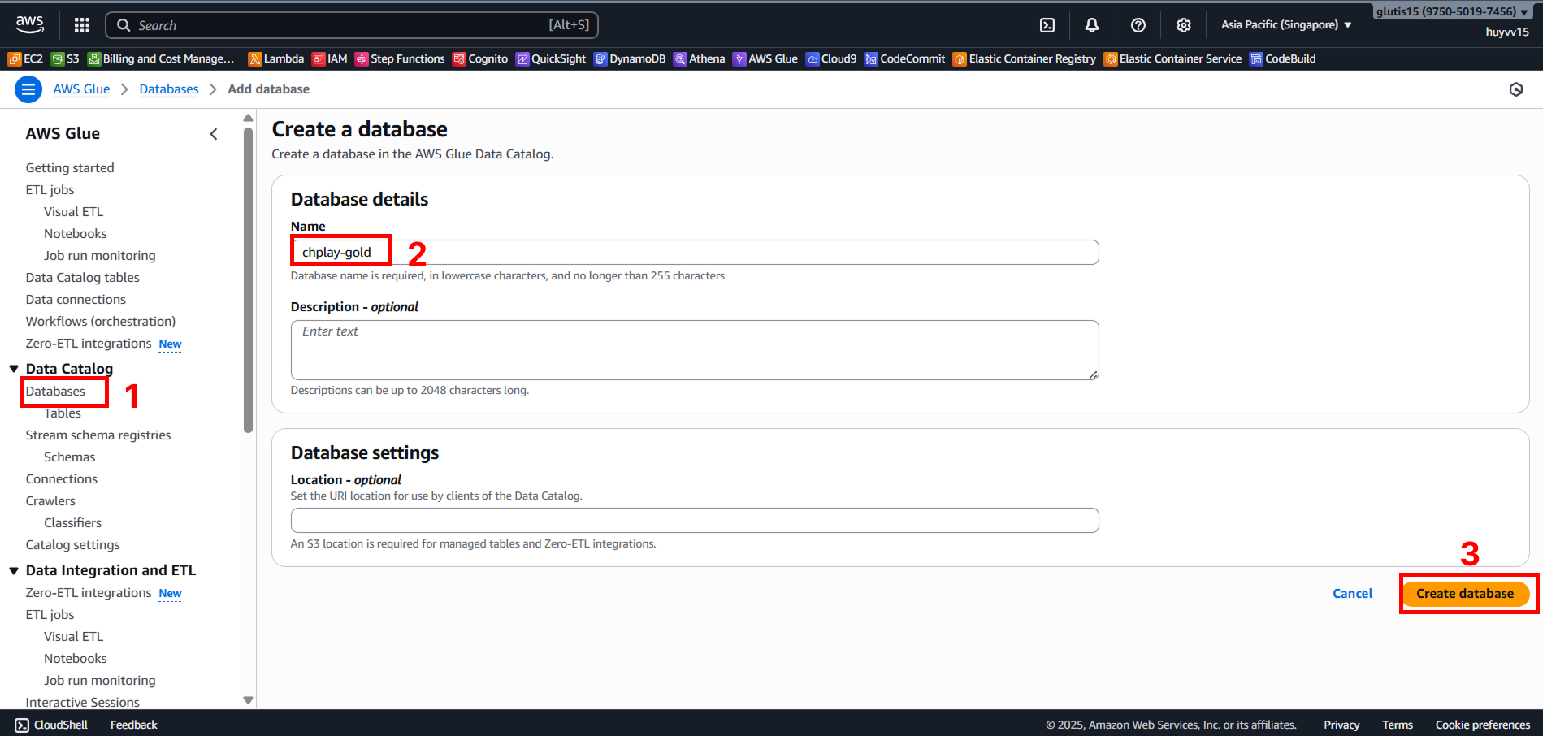The image size is (1543, 736).
Task: Expand the Asia Pacific (Singapore) region dropdown
Action: coord(1286,25)
